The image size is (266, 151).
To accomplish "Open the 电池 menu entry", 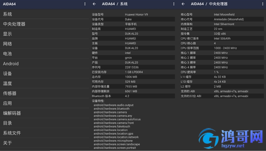I will point(44,54).
